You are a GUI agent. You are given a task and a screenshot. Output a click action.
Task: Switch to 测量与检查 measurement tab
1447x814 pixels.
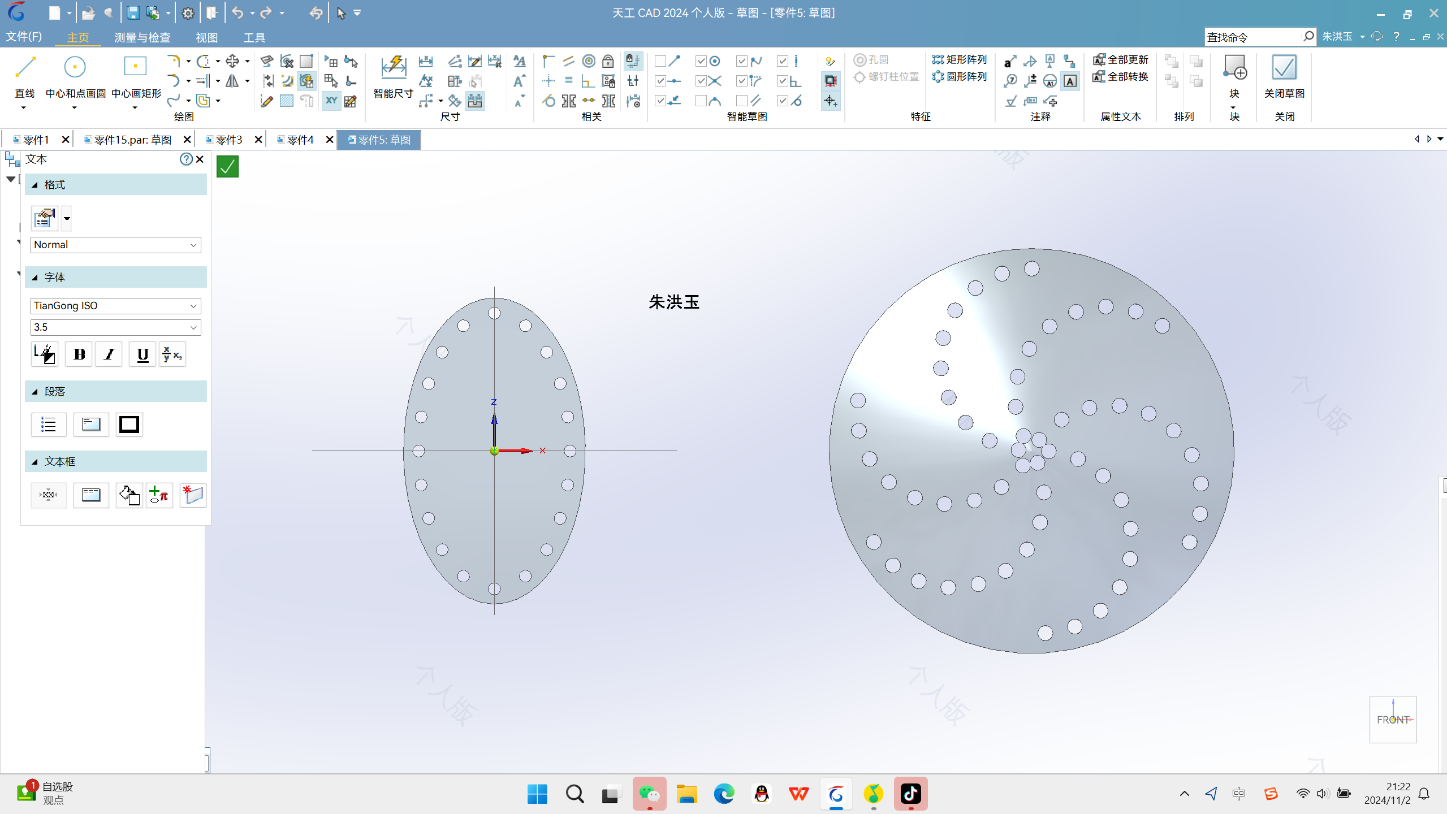(x=143, y=37)
